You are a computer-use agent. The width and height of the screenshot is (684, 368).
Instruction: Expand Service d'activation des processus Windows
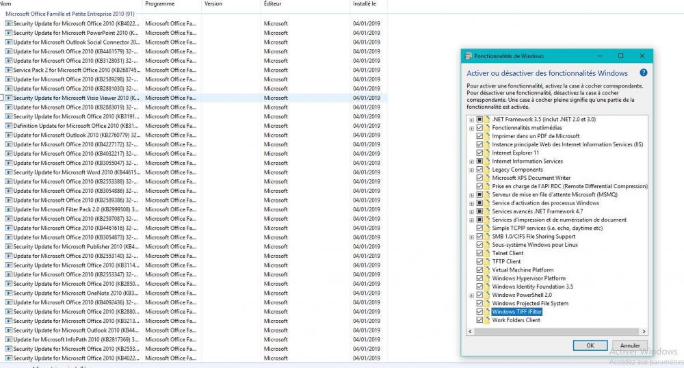pos(471,203)
